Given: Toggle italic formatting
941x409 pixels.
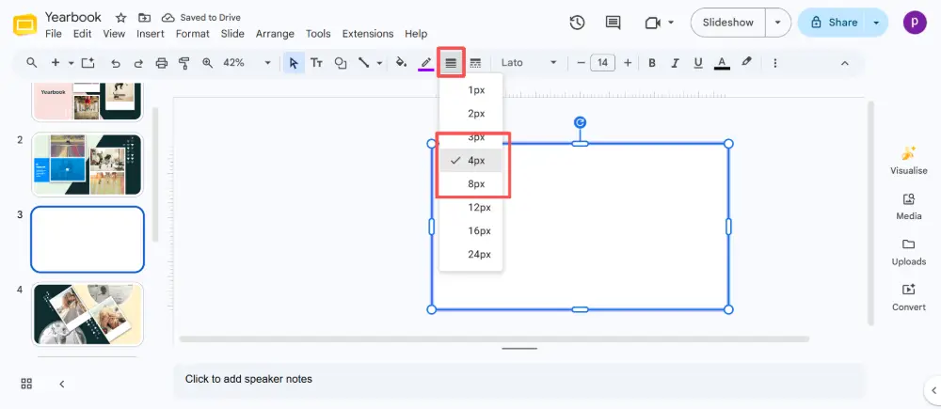Looking at the screenshot, I should point(675,63).
